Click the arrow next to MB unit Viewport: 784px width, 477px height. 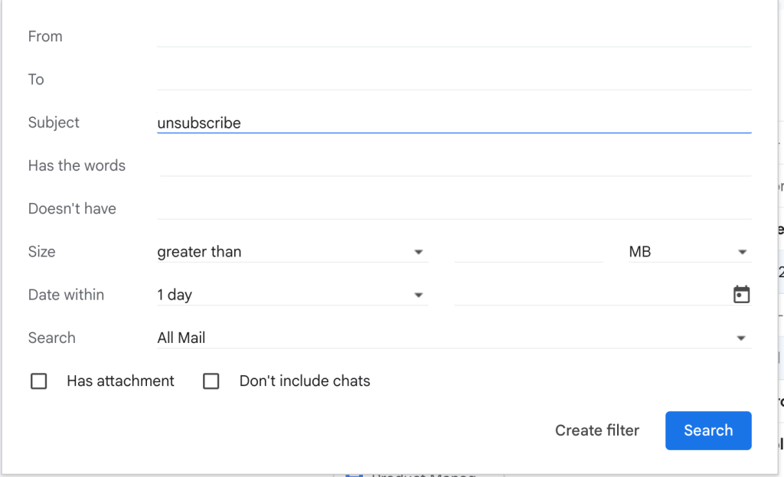[742, 252]
